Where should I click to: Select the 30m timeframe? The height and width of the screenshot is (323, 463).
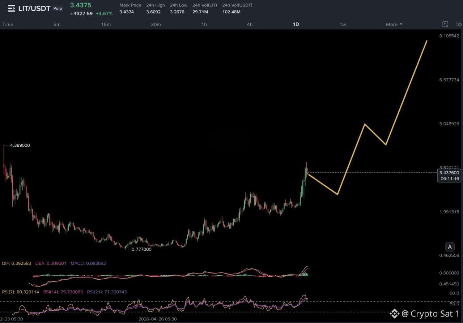(156, 24)
